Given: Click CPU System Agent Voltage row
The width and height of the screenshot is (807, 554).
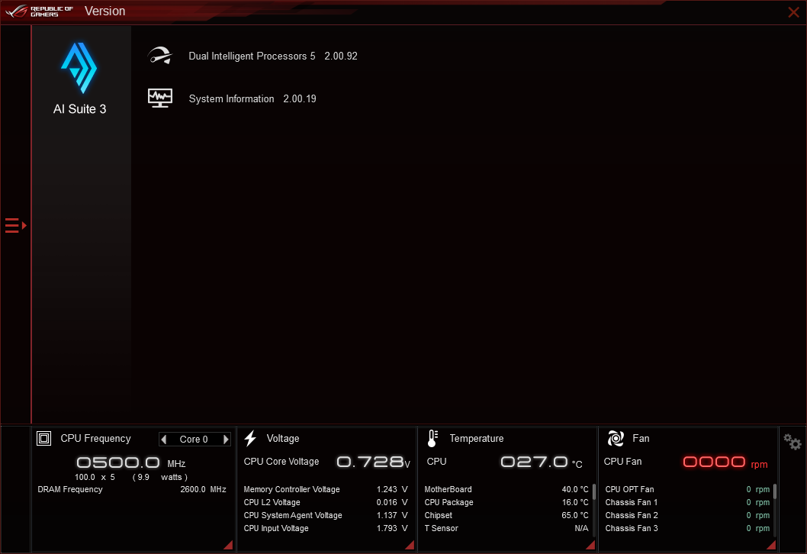Looking at the screenshot, I should click(326, 515).
